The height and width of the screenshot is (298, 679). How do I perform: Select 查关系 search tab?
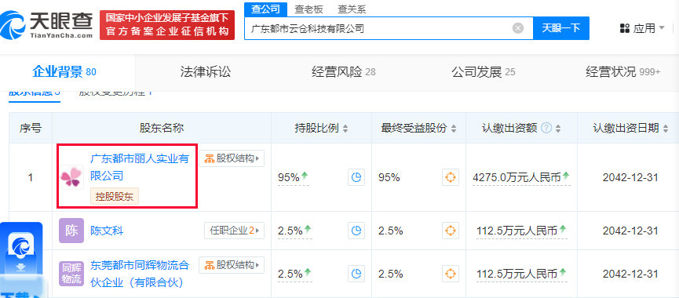coord(352,9)
